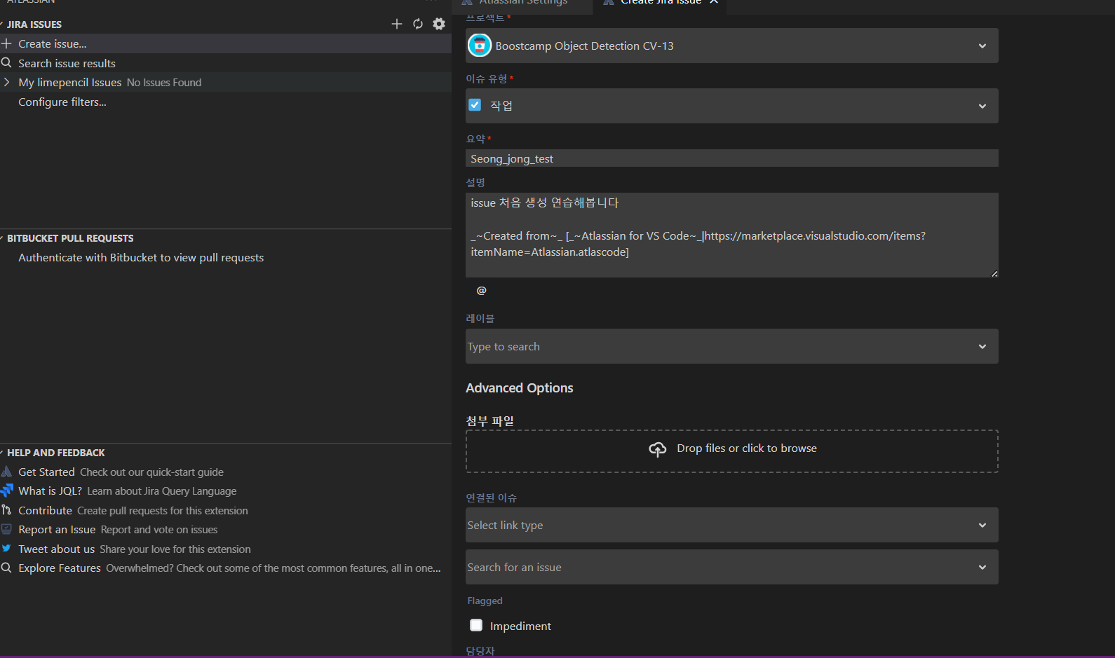Click the Jira icon beside What is JQL?
1115x658 pixels.
pyautogui.click(x=7, y=490)
